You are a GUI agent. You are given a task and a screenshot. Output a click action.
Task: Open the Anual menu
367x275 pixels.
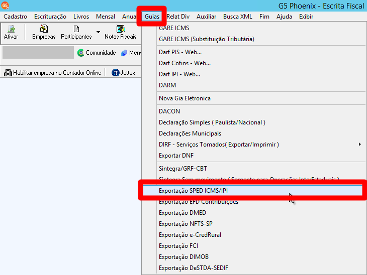[x=129, y=17]
